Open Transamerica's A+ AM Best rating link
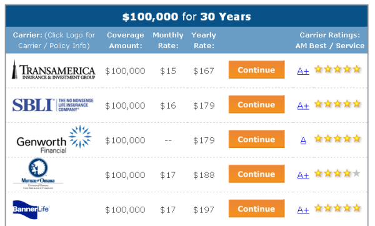The image size is (375, 226). [303, 71]
